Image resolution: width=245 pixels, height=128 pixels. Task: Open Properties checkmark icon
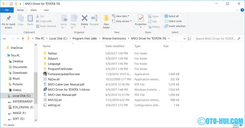point(141,18)
